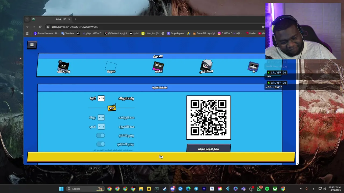Viewport: 344px width, 193px height.
Task: Open the سناب شات Snapchat bookmark
Action: click(150, 34)
